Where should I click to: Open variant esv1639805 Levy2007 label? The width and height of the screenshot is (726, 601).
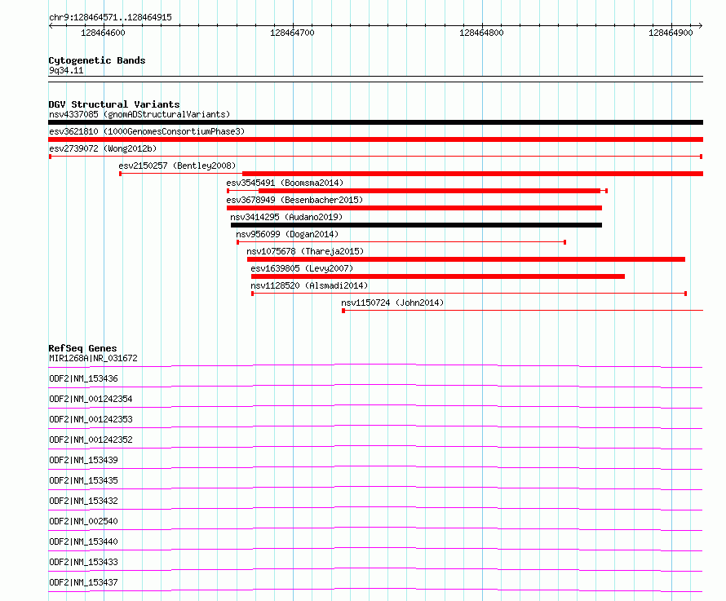point(302,268)
